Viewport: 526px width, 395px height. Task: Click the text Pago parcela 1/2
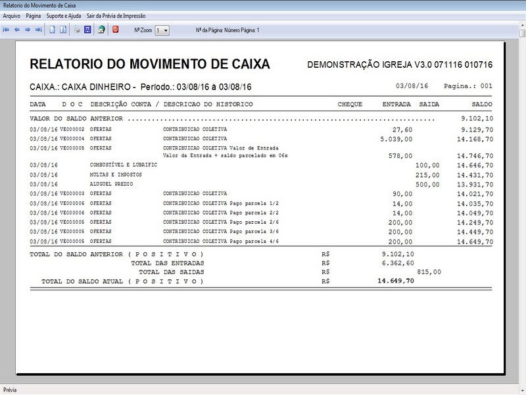pyautogui.click(x=254, y=203)
